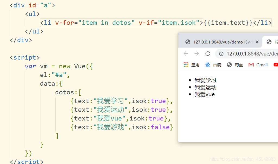Click the data:{ line

point(51,84)
